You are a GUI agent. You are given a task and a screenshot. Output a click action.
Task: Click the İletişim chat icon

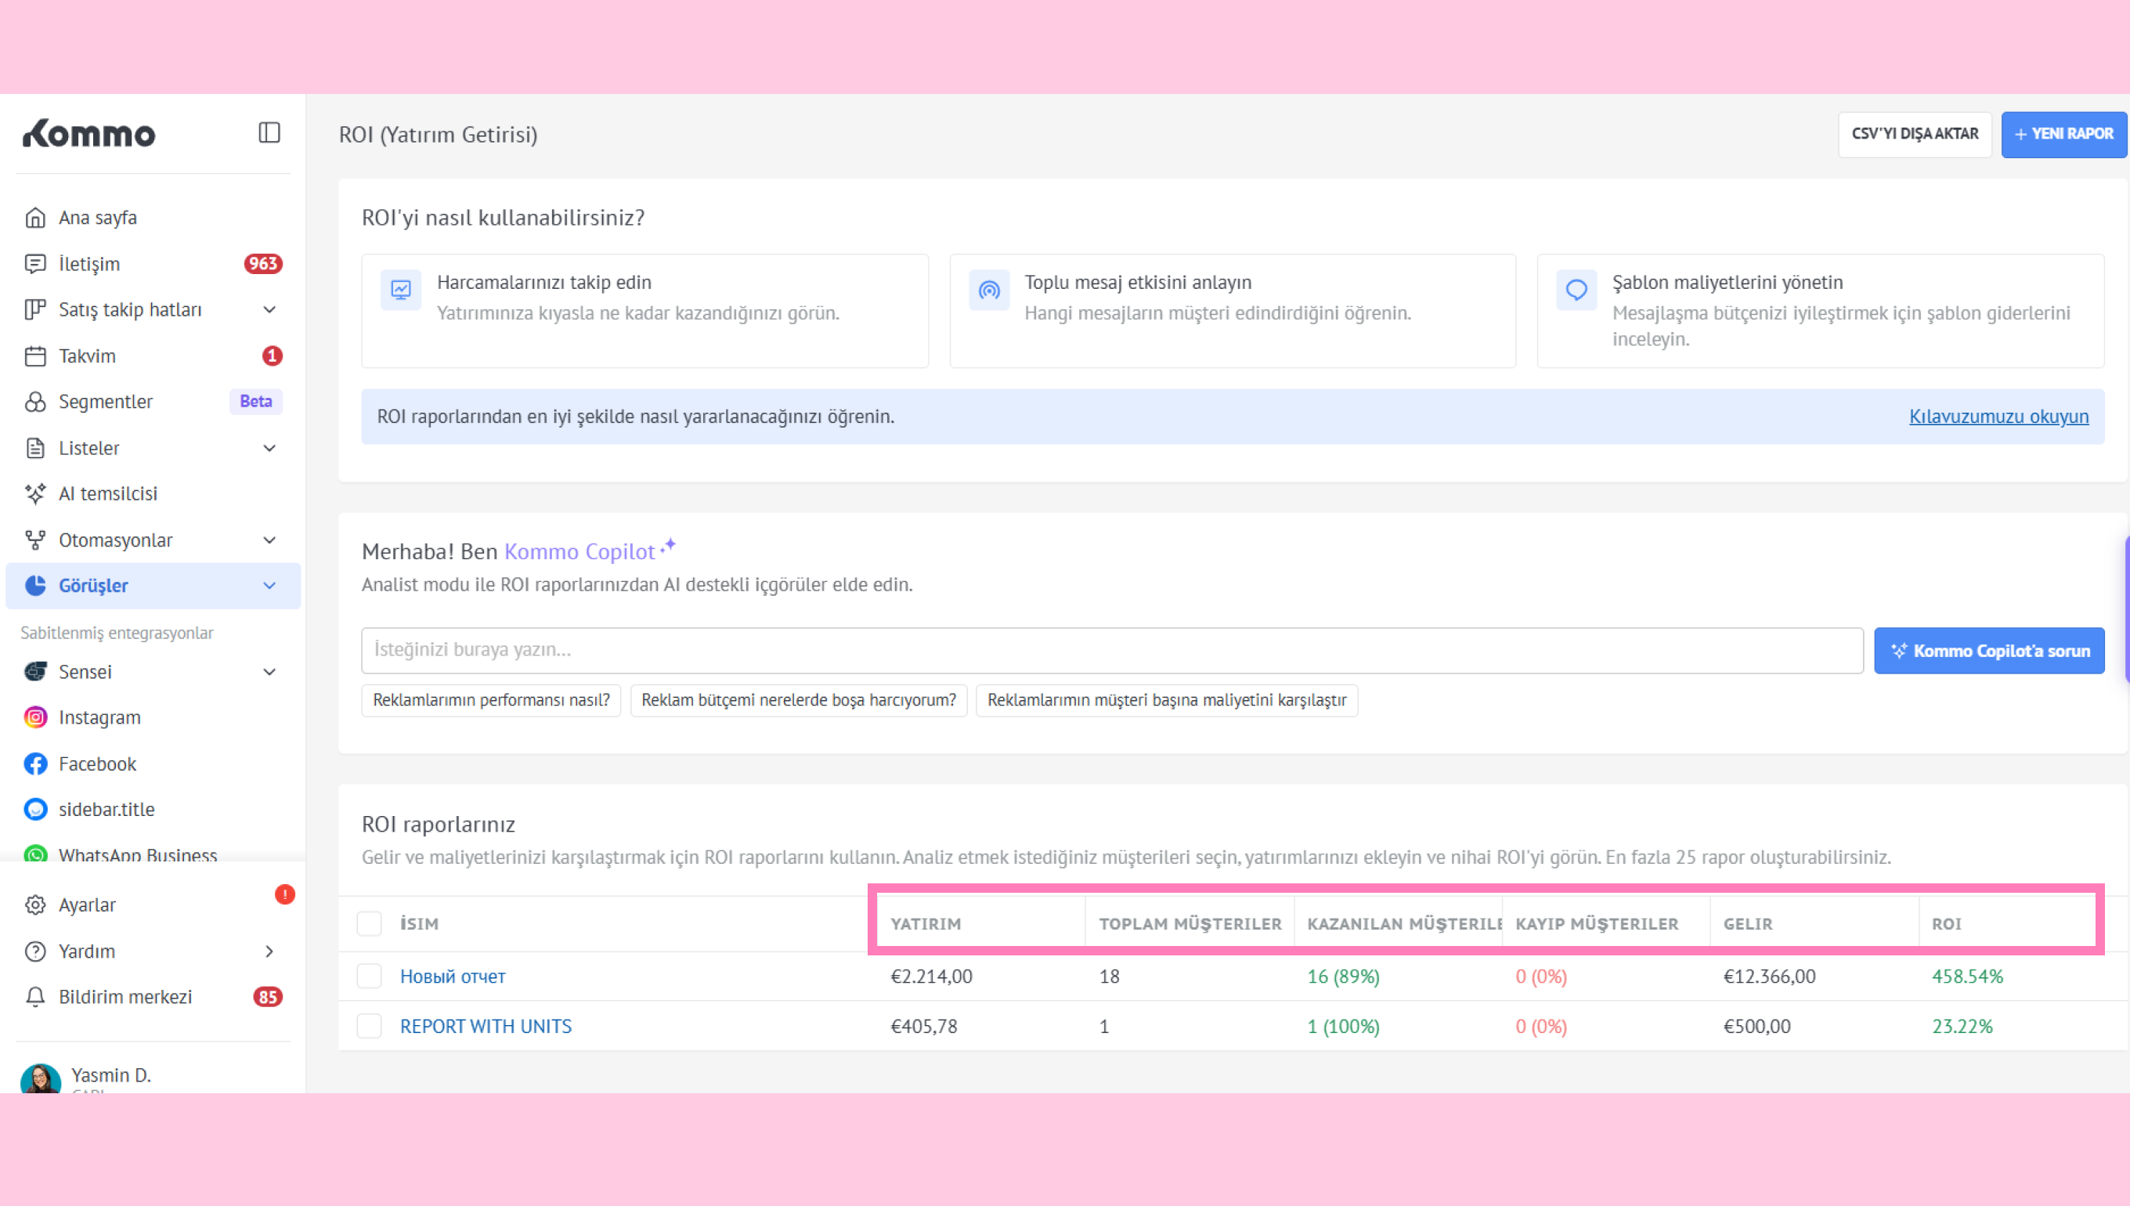click(x=34, y=263)
